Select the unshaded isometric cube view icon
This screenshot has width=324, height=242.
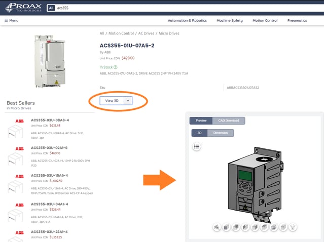283,227
